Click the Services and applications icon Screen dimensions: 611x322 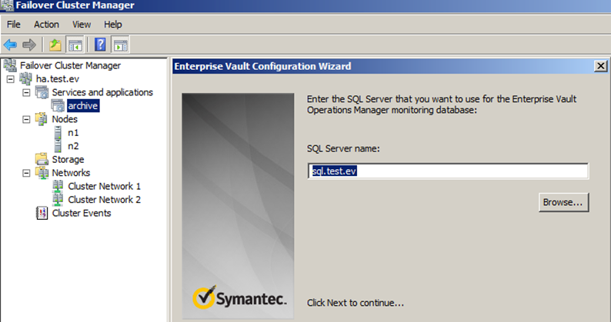point(42,92)
